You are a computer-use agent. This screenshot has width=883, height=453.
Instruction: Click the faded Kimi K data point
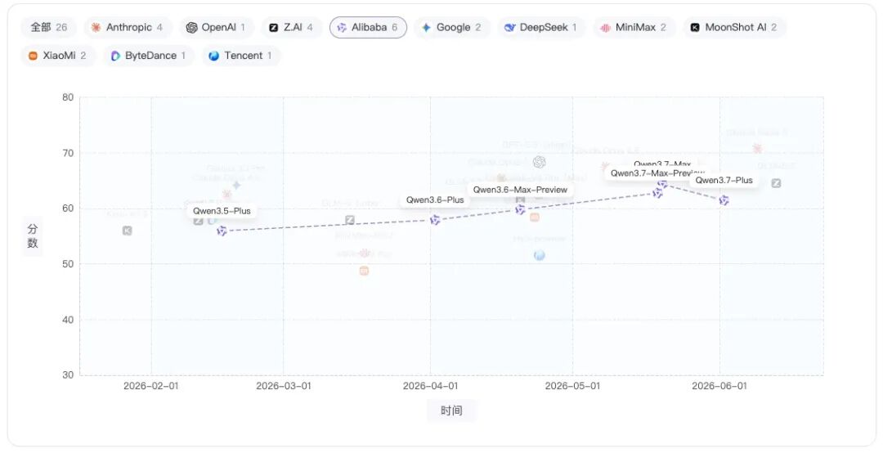coord(128,230)
